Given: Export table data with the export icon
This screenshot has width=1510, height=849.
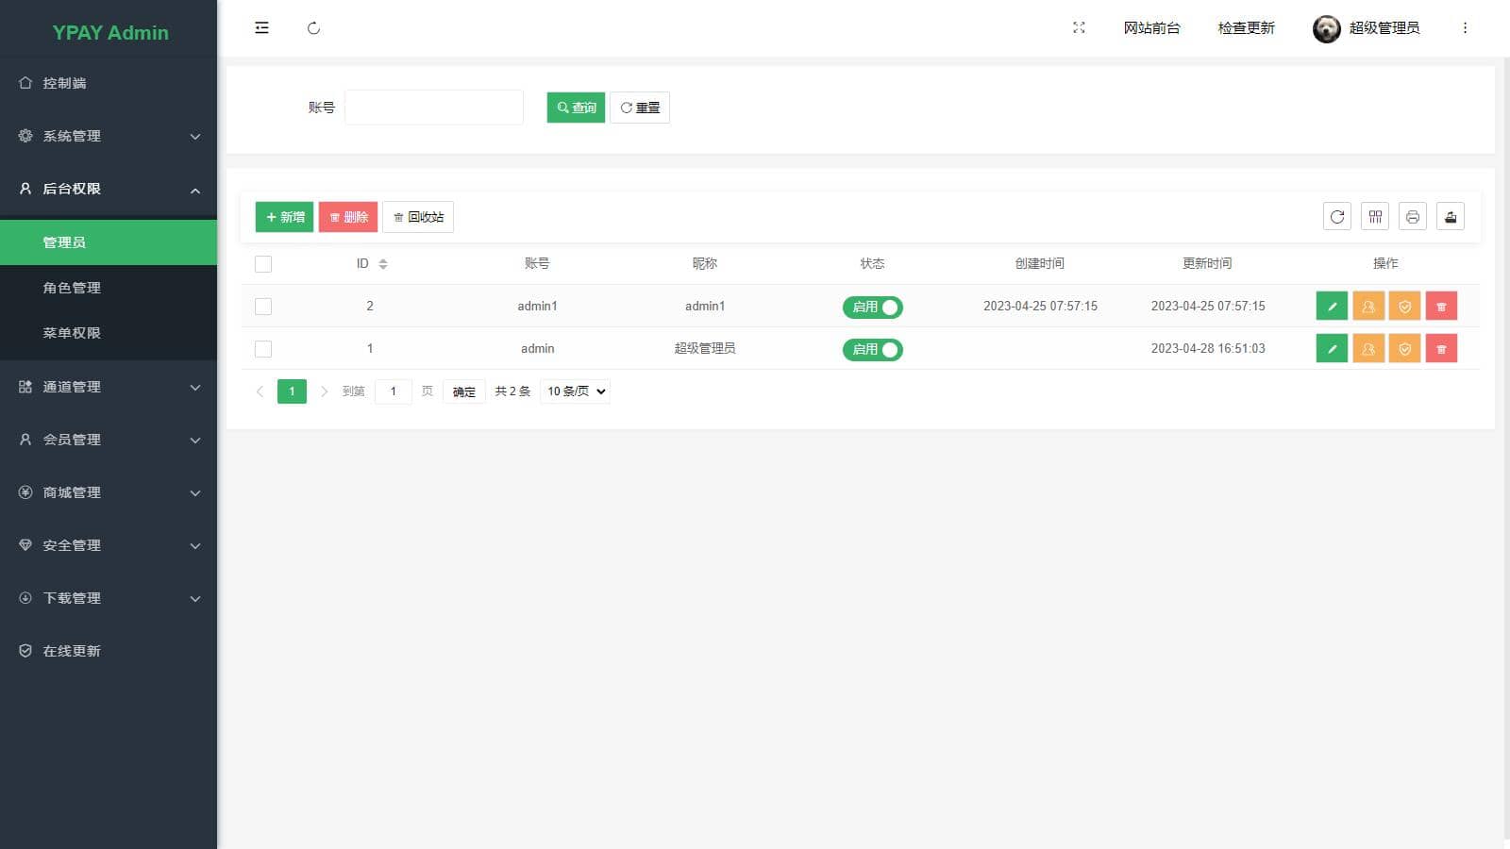Looking at the screenshot, I should click(1451, 217).
